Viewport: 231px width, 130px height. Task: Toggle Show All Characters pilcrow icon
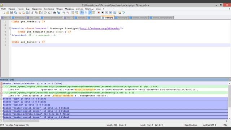point(86,13)
